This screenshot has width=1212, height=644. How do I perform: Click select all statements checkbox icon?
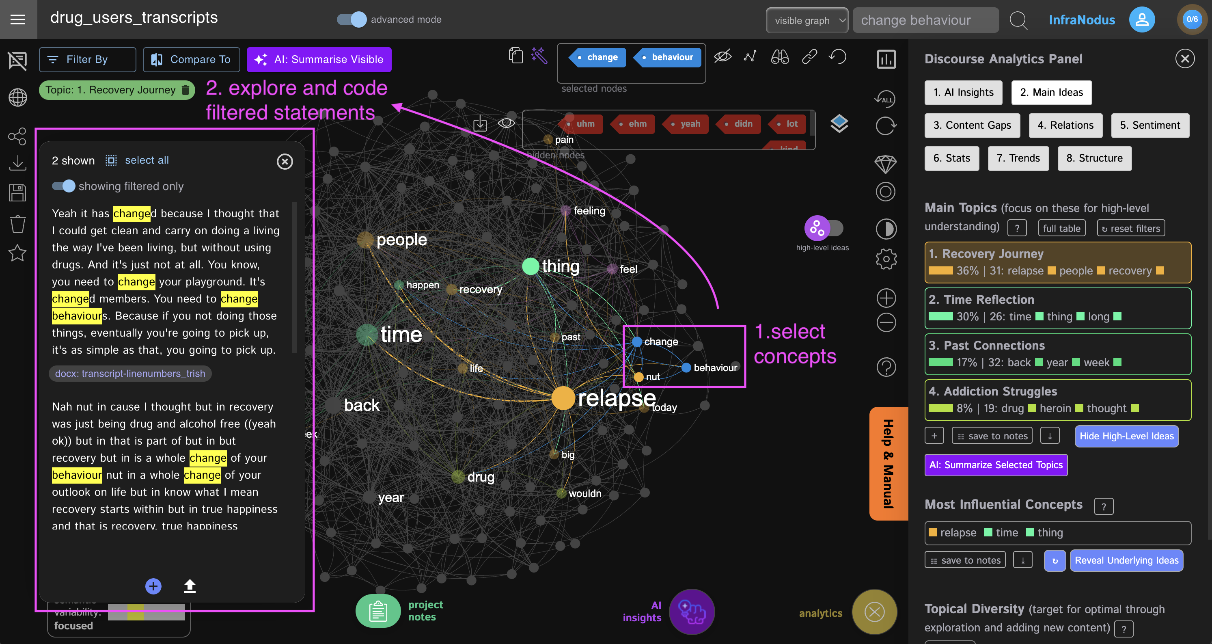(x=111, y=160)
